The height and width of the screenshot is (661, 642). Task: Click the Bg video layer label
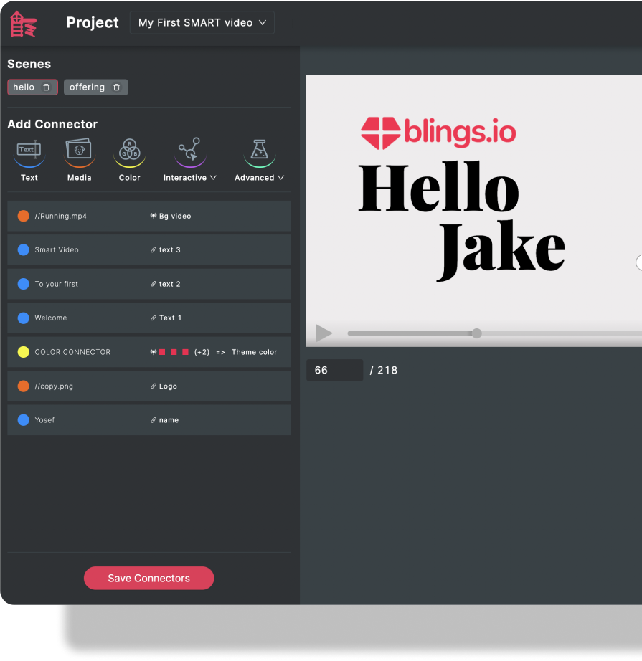(175, 216)
